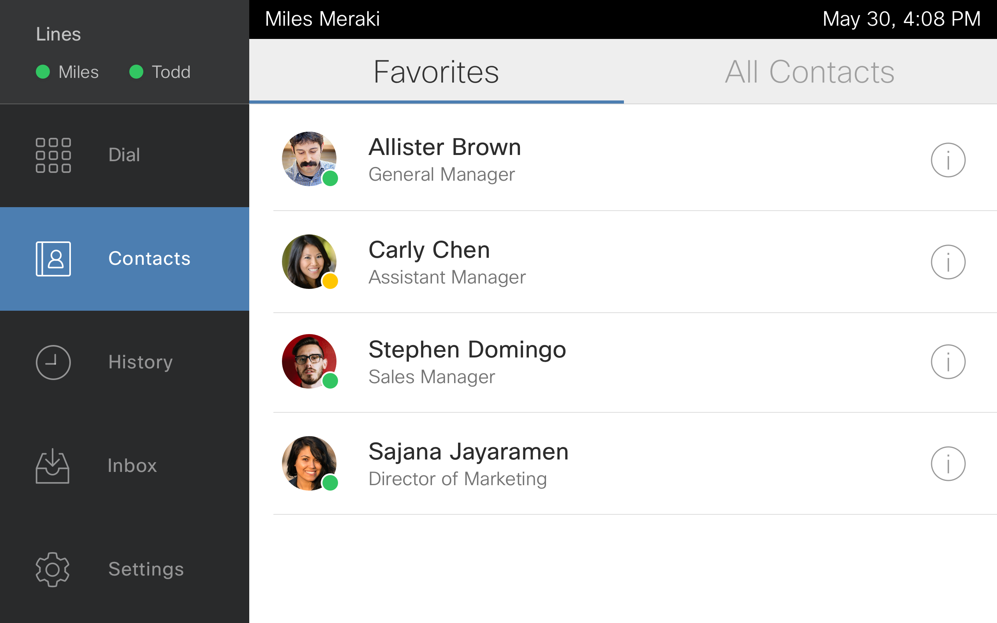Open the Settings gear icon
The height and width of the screenshot is (623, 997).
point(52,569)
